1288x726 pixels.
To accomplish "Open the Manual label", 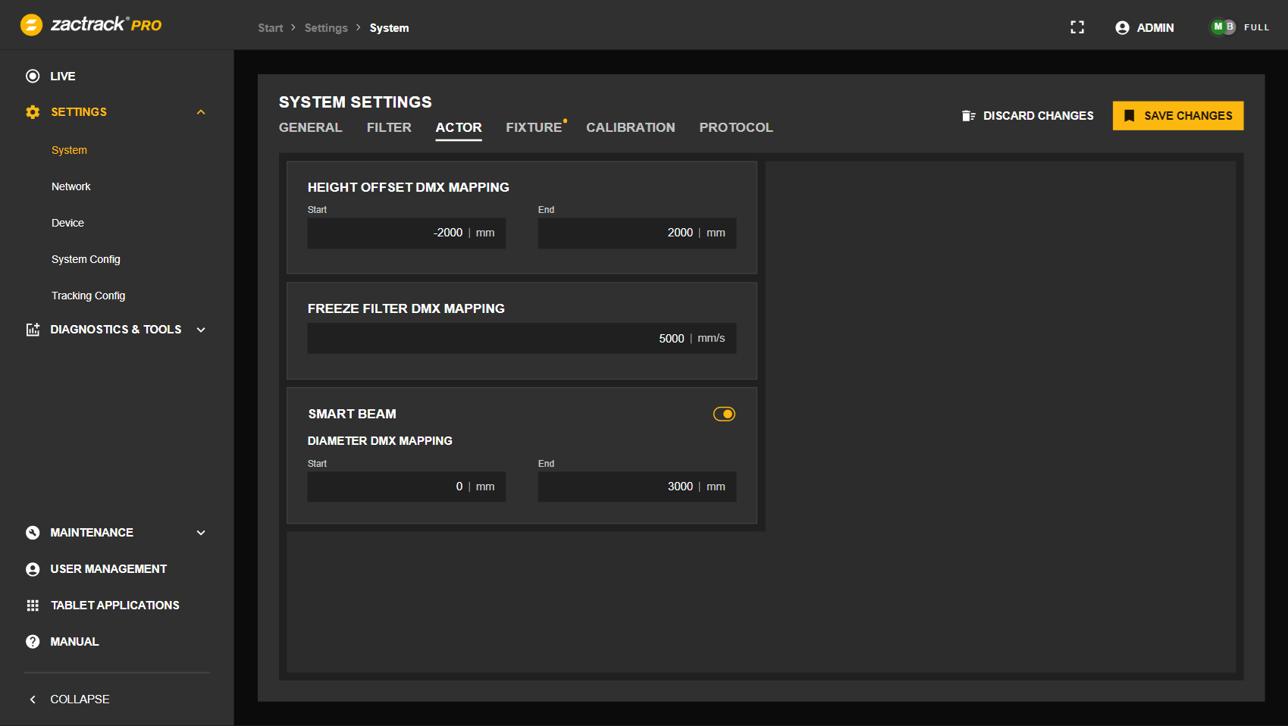I will 74,642.
